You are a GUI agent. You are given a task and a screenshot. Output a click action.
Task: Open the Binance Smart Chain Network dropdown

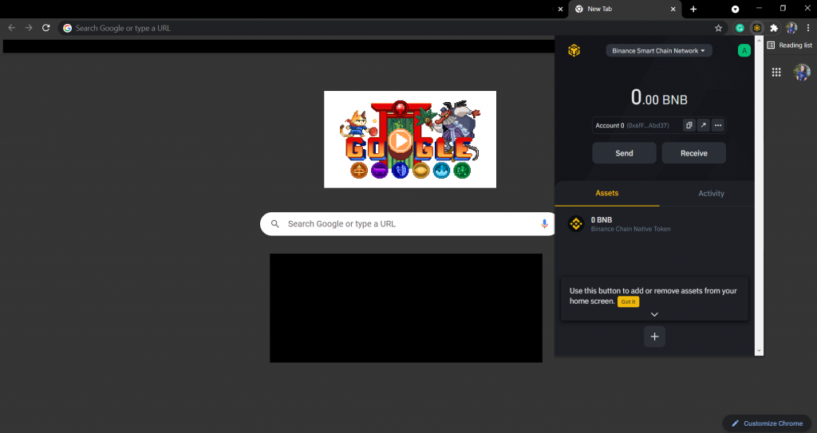click(x=658, y=50)
